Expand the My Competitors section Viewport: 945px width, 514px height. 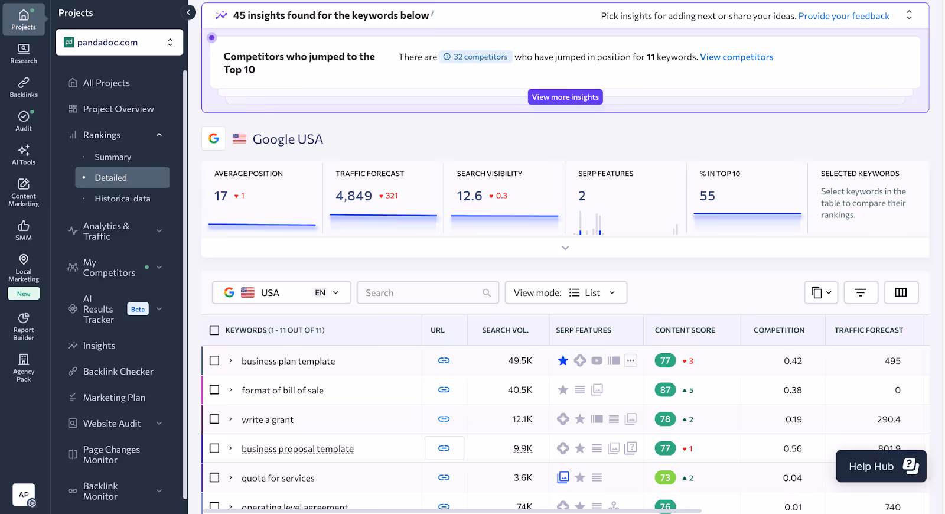pos(159,267)
